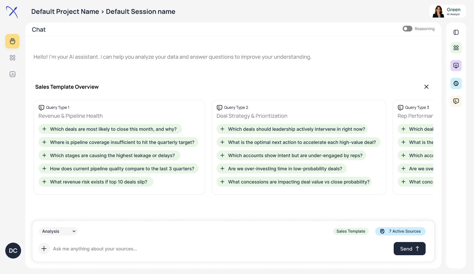Toggle the panel layout icon in right sidebar
Image resolution: width=474 pixels, height=274 pixels.
pos(456,32)
